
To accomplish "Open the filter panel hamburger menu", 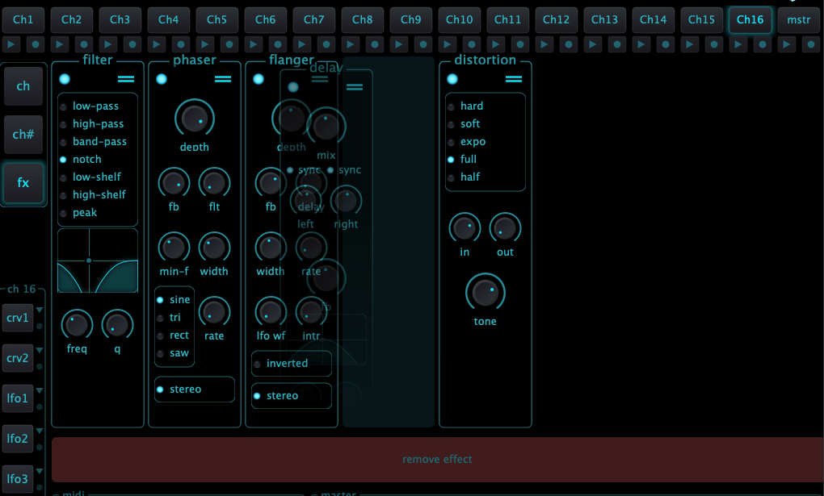I will point(128,78).
